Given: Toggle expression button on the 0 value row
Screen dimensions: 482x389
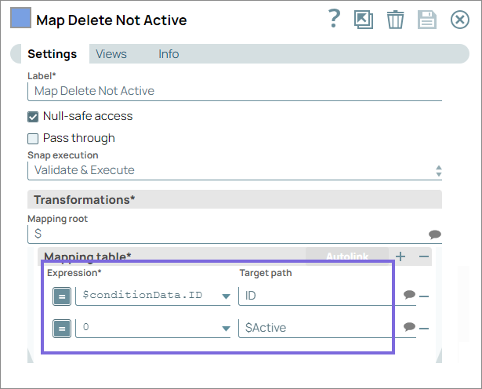Looking at the screenshot, I should (x=61, y=328).
